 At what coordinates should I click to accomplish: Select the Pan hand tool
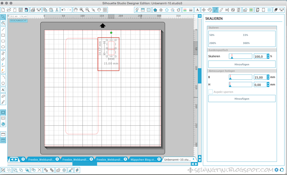(75, 10)
